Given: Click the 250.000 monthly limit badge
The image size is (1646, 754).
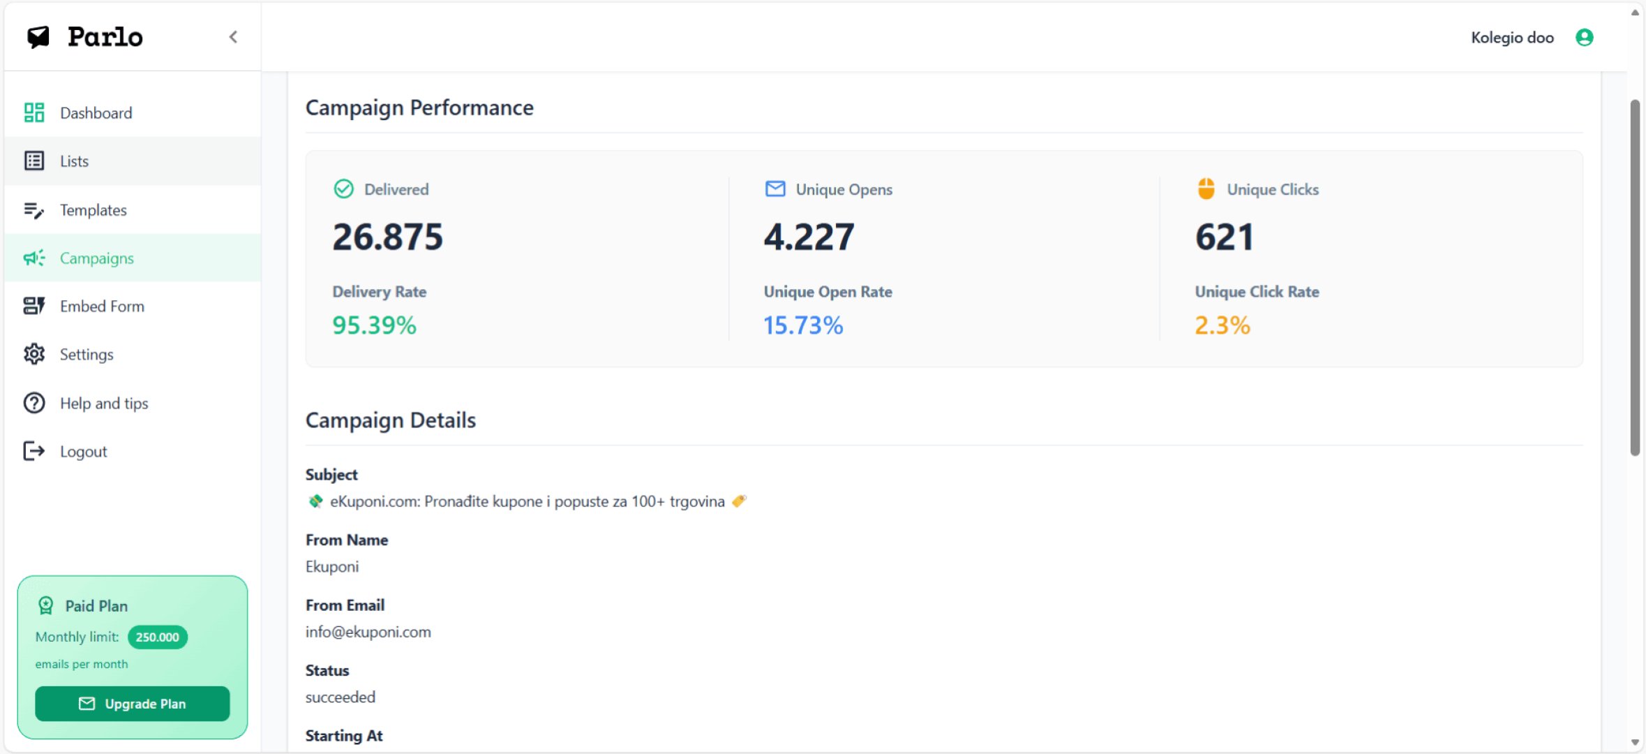Looking at the screenshot, I should [157, 637].
